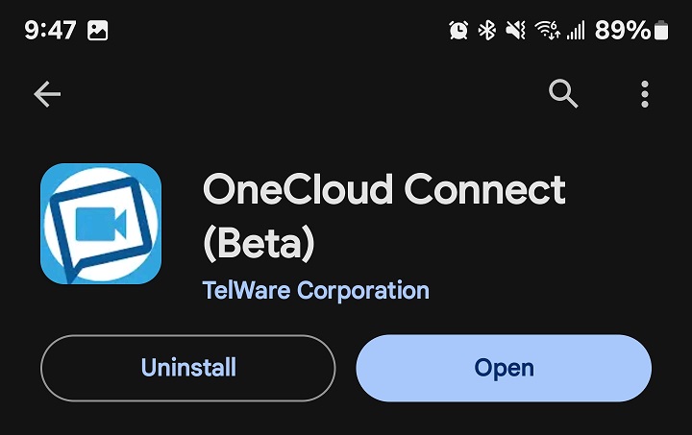Image resolution: width=692 pixels, height=435 pixels.
Task: Click the Open button
Action: (x=504, y=368)
